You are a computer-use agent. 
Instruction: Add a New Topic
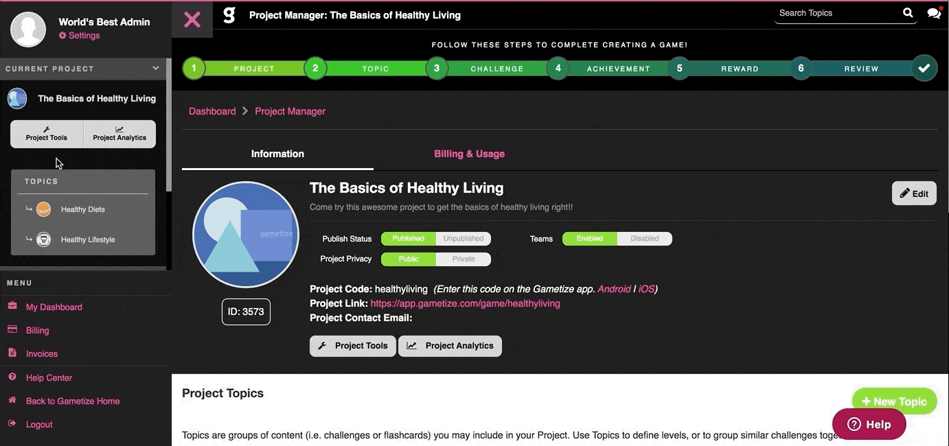(894, 401)
